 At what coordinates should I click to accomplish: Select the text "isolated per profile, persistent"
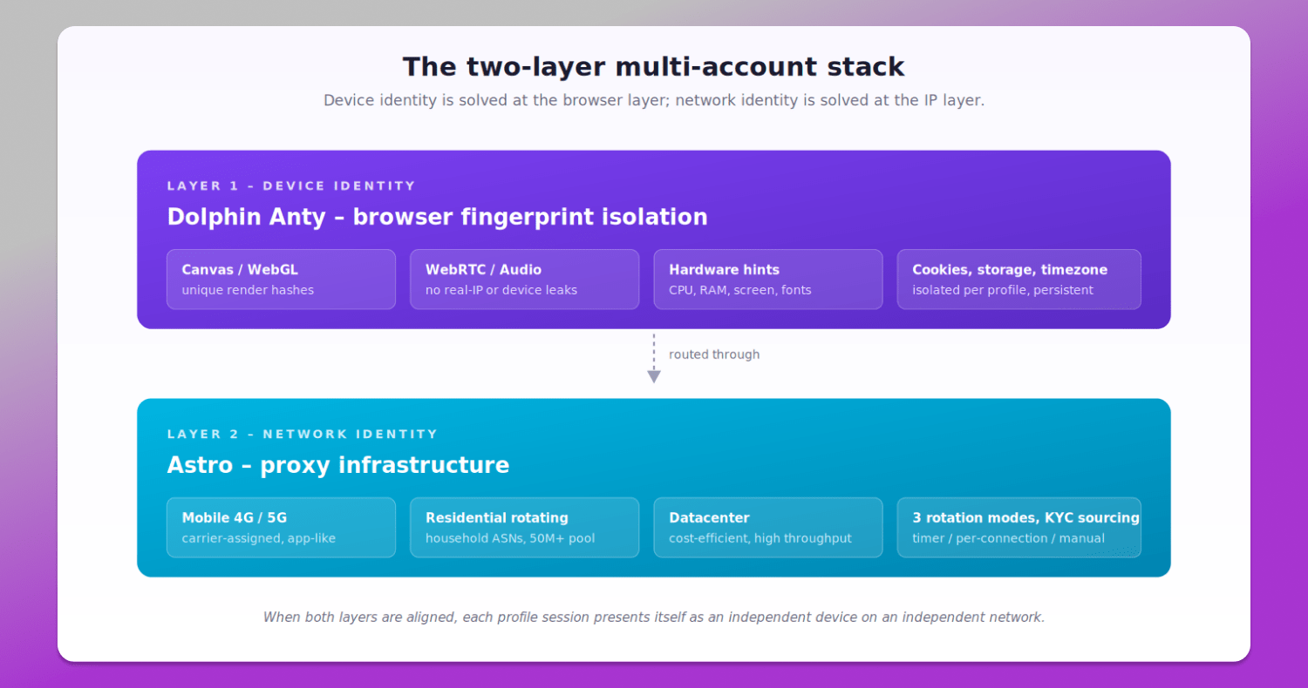coord(1003,290)
